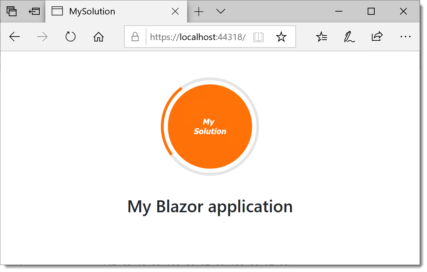The height and width of the screenshot is (272, 427).
Task: Open the Favorites hub list
Action: pos(322,37)
